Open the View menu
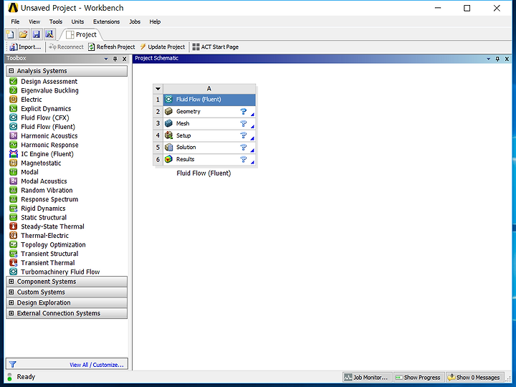Screen dimensions: 516x387 pos(34,21)
